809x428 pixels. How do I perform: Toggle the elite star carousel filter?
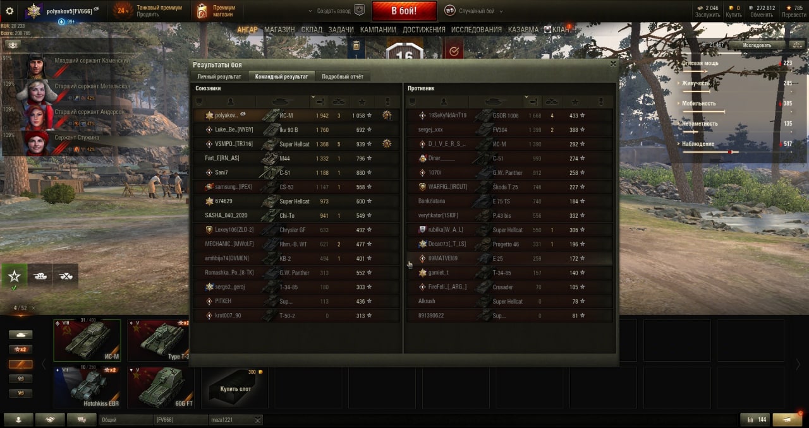point(15,276)
